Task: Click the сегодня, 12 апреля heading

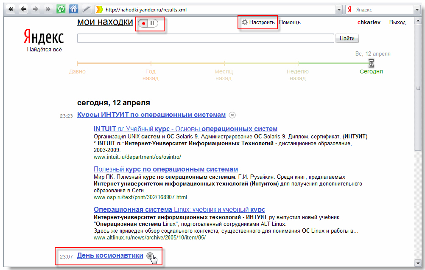Action: 114,103
